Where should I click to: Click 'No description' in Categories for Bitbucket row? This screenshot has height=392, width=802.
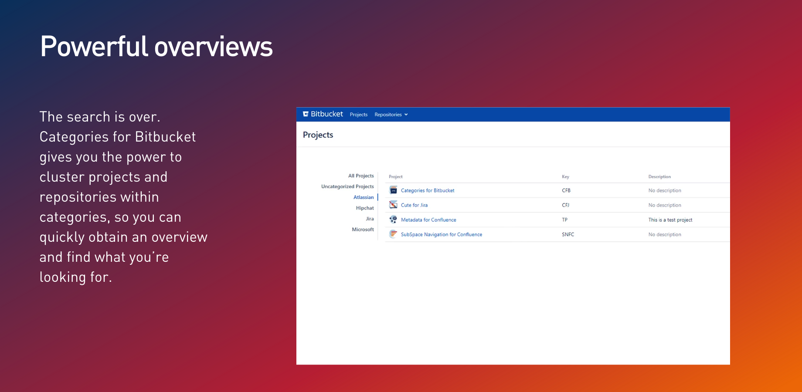click(665, 190)
